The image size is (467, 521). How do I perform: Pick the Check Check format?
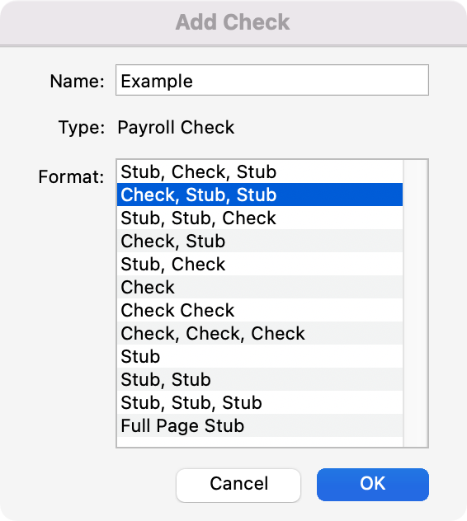[x=260, y=310]
